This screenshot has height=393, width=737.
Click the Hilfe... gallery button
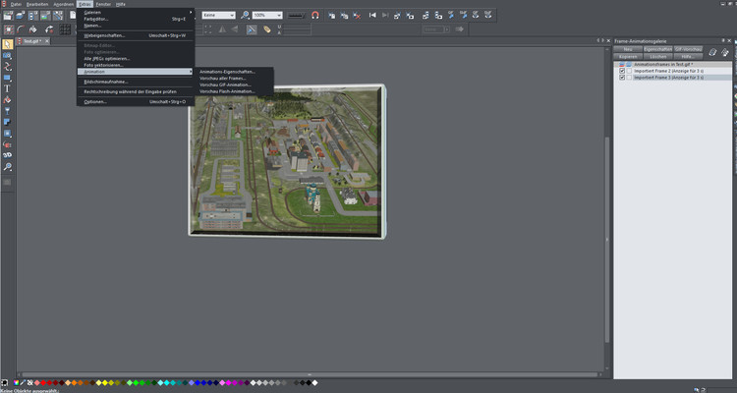point(688,56)
